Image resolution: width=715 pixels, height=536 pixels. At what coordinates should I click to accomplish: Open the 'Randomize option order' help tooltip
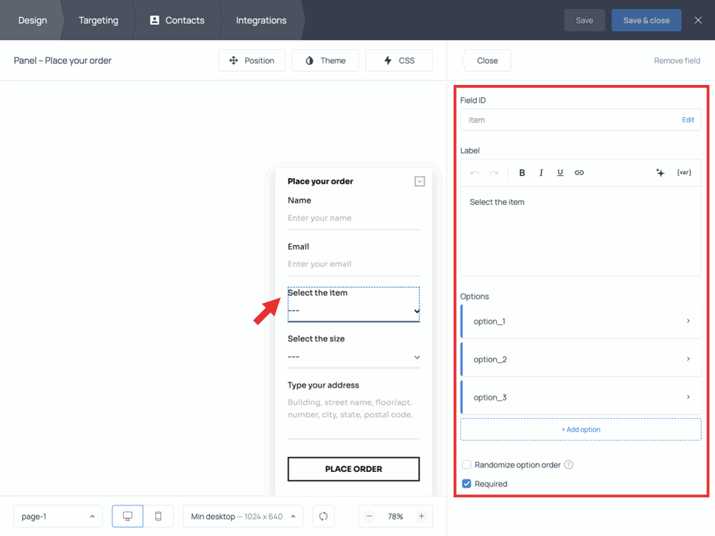pyautogui.click(x=568, y=464)
